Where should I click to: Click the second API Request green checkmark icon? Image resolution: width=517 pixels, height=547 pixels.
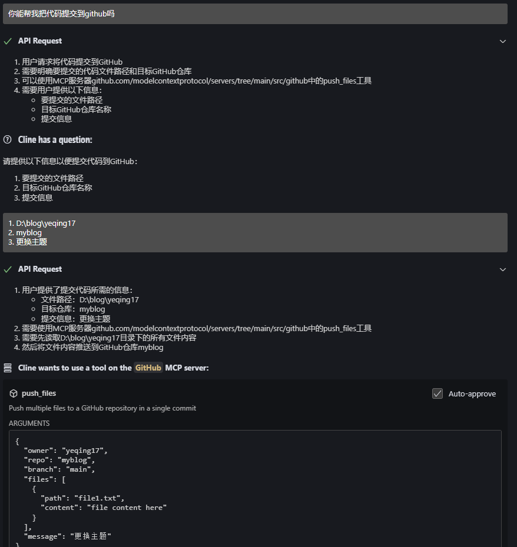8,269
